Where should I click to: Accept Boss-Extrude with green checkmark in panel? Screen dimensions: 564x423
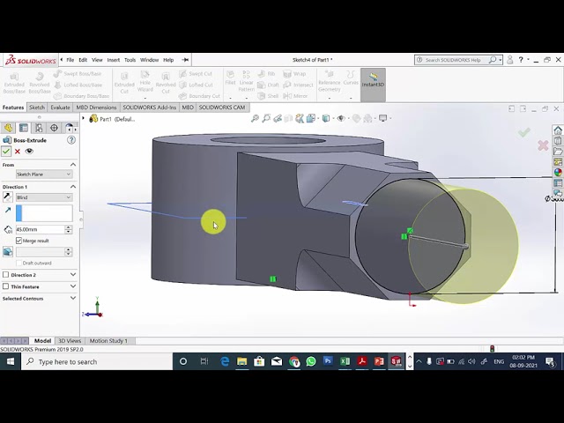coord(6,152)
